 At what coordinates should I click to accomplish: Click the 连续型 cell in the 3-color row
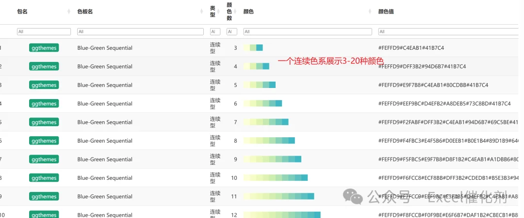coord(215,48)
